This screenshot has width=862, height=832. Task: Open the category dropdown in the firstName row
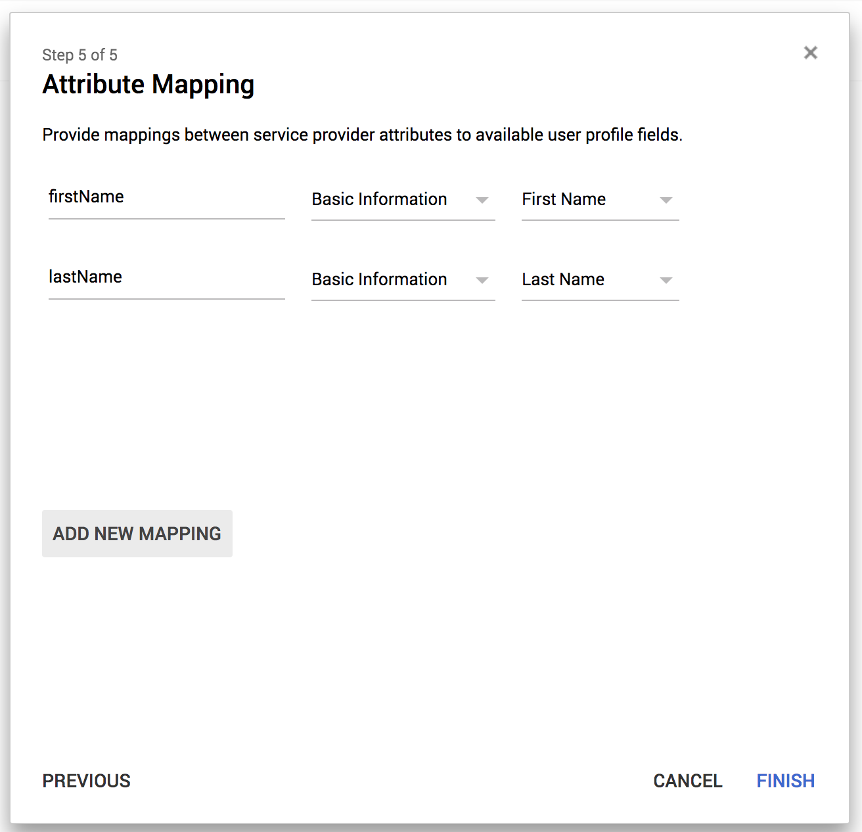point(402,200)
